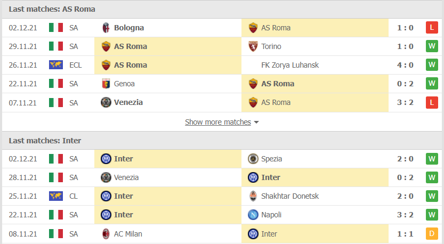The width and height of the screenshot is (444, 244).
Task: Select the Last matches: Inter header
Action: pos(45,141)
